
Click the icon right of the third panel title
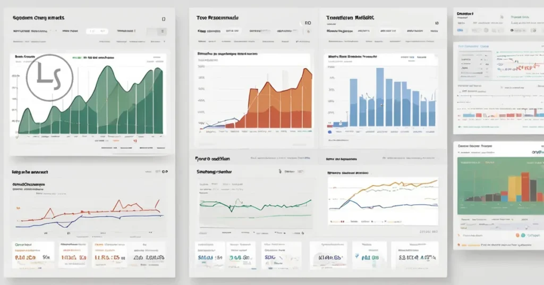(437, 23)
